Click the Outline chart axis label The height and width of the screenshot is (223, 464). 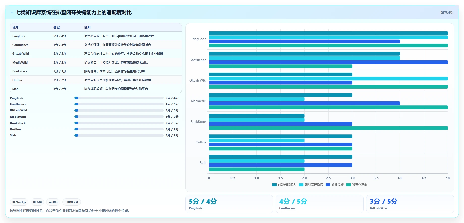point(201,142)
